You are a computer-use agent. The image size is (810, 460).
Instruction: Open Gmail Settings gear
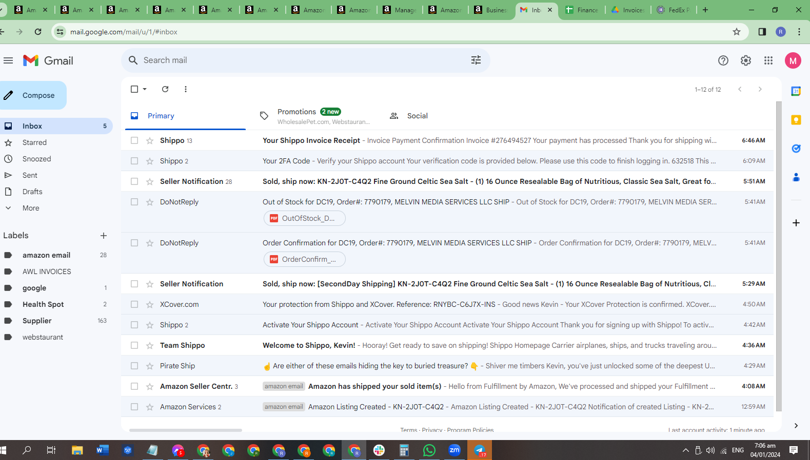[x=746, y=60]
